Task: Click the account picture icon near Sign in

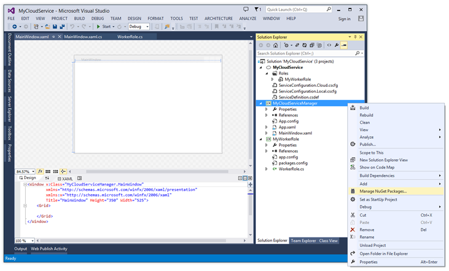Action: pyautogui.click(x=361, y=18)
